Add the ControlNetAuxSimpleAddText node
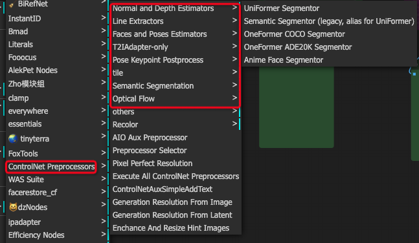The height and width of the screenshot is (243, 419). [175, 189]
